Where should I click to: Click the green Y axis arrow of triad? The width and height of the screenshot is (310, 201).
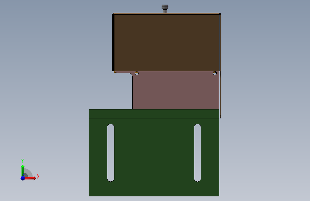[x=23, y=170]
